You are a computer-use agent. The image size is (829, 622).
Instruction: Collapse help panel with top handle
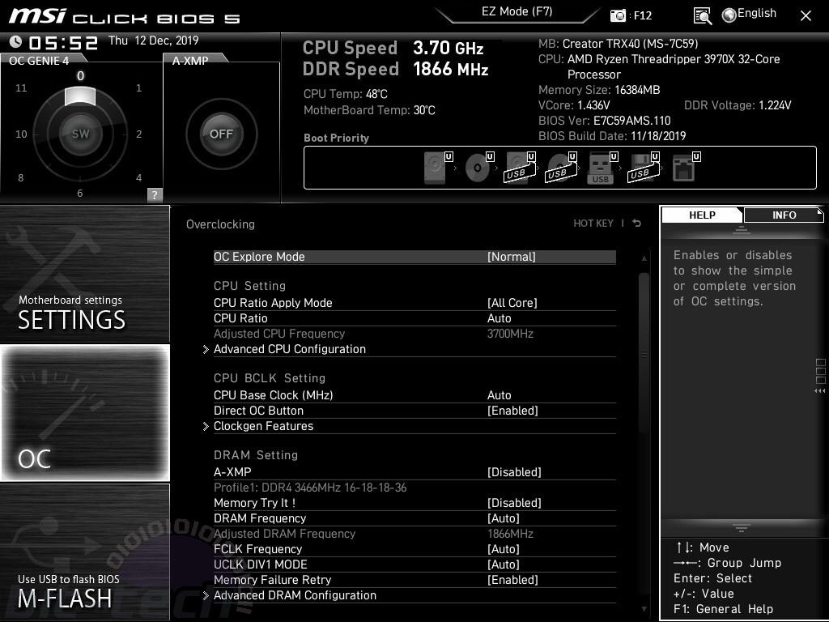click(742, 230)
